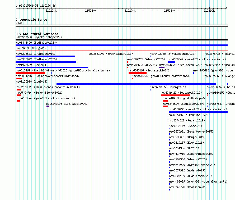The height and width of the screenshot is (200, 235).
Task: Click the red bar beneath nsv518469
Action: pos(30,73)
